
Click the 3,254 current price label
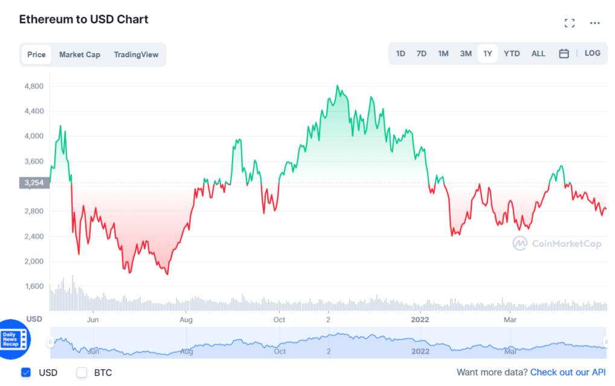(x=34, y=183)
